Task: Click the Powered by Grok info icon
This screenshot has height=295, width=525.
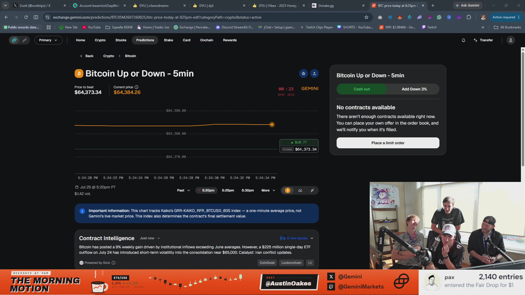Action: click(113, 263)
